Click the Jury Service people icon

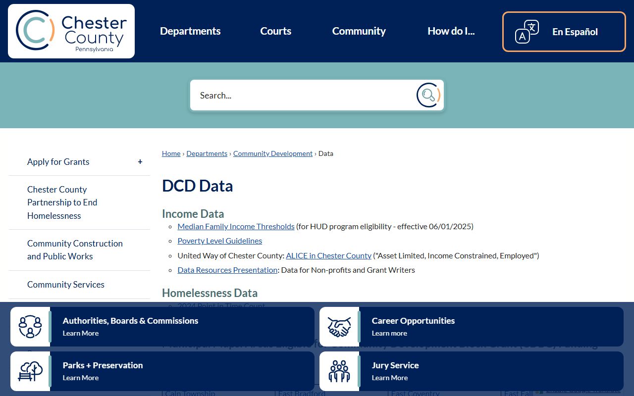tap(339, 371)
